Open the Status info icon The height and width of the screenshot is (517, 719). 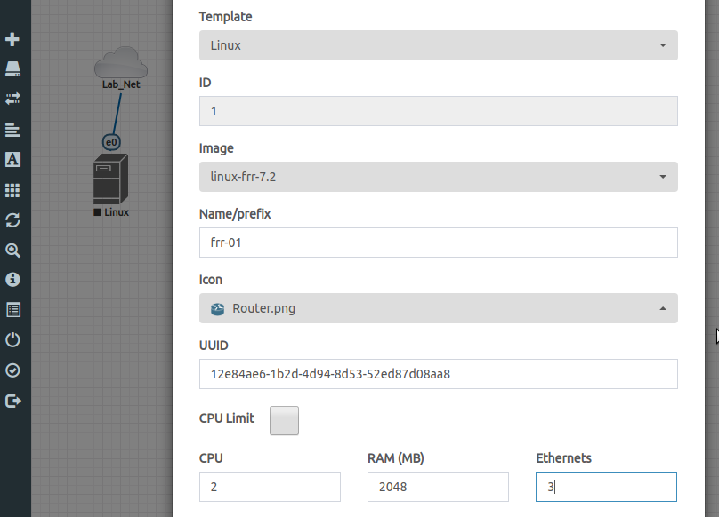(12, 280)
